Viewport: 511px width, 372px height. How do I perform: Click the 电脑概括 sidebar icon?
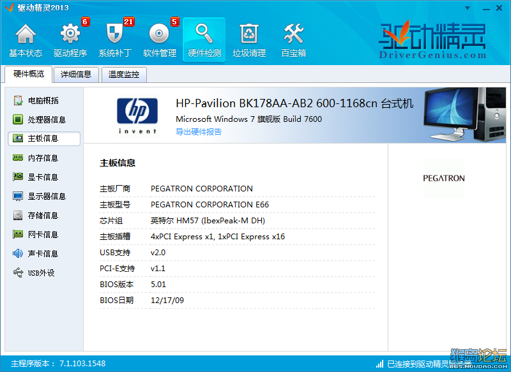pos(18,100)
